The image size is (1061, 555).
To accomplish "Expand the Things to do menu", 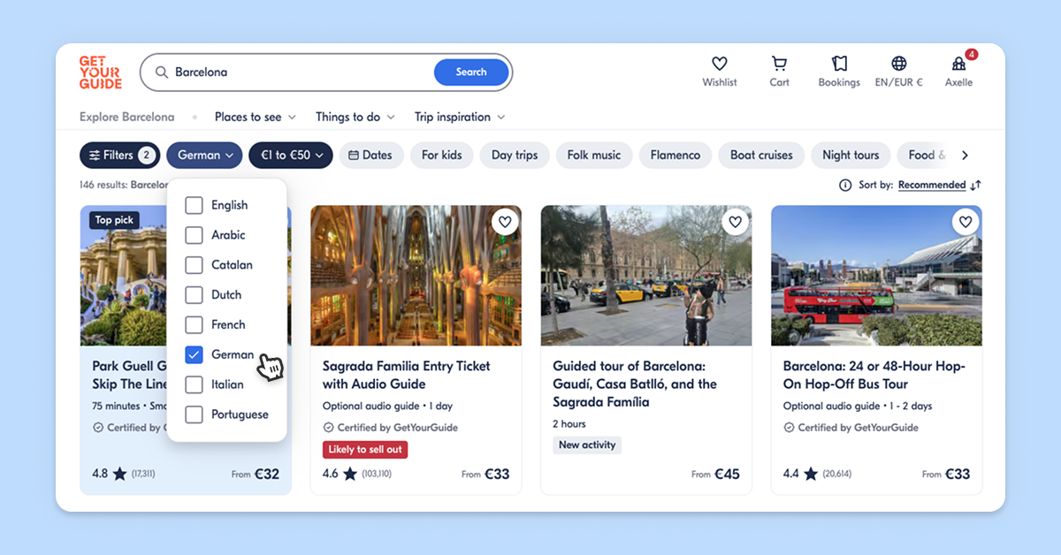I will point(355,117).
